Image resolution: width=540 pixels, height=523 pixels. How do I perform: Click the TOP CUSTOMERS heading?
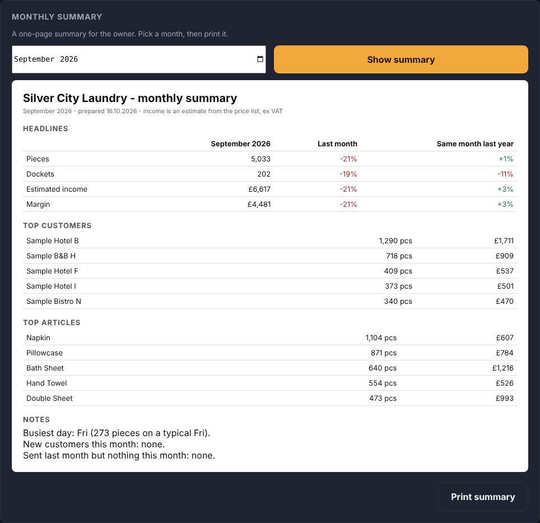pos(57,226)
